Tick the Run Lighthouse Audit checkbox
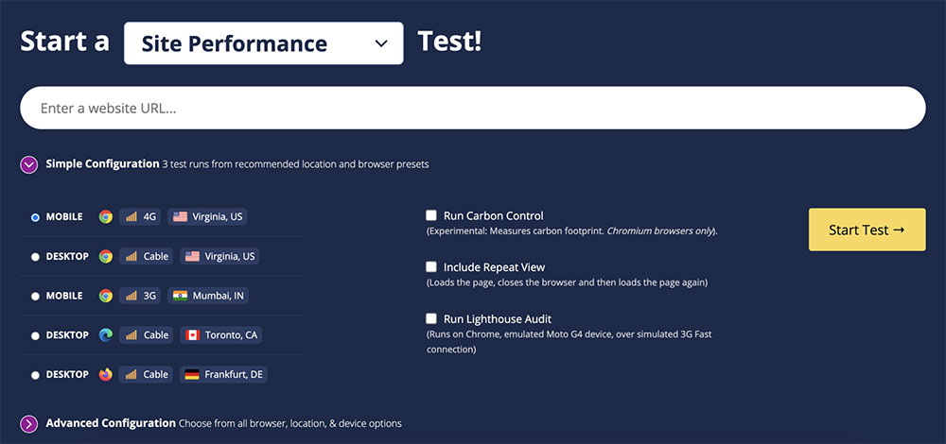946x444 pixels. coord(430,318)
